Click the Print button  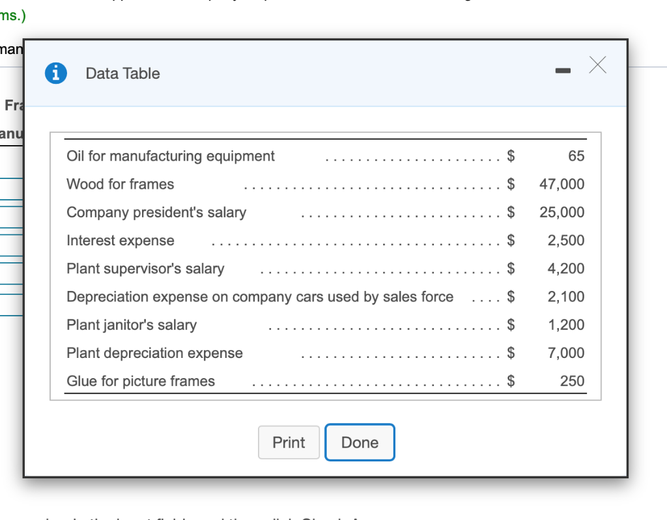[289, 442]
